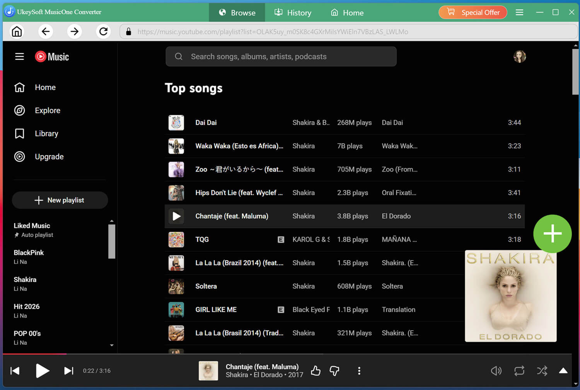Click the Zoo song thumbnail
This screenshot has width=580, height=390.
point(176,170)
